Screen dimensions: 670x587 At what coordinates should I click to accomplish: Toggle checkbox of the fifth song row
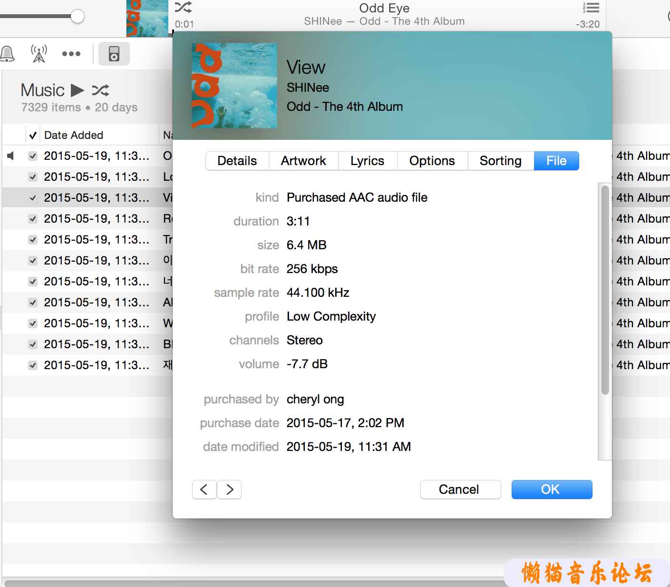point(33,239)
